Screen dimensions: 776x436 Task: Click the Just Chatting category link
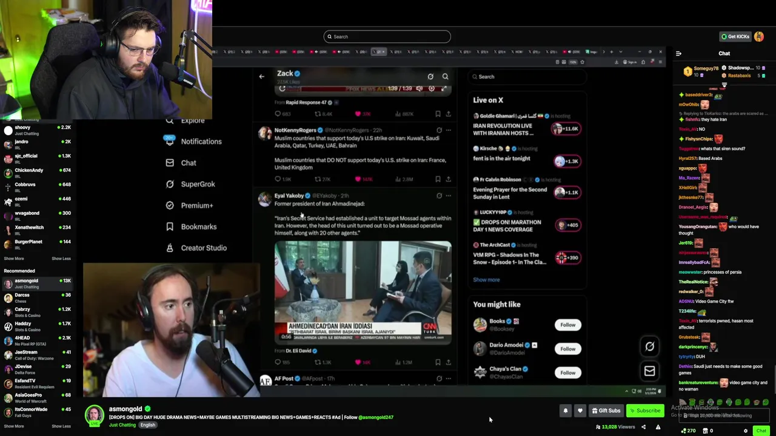click(x=122, y=425)
